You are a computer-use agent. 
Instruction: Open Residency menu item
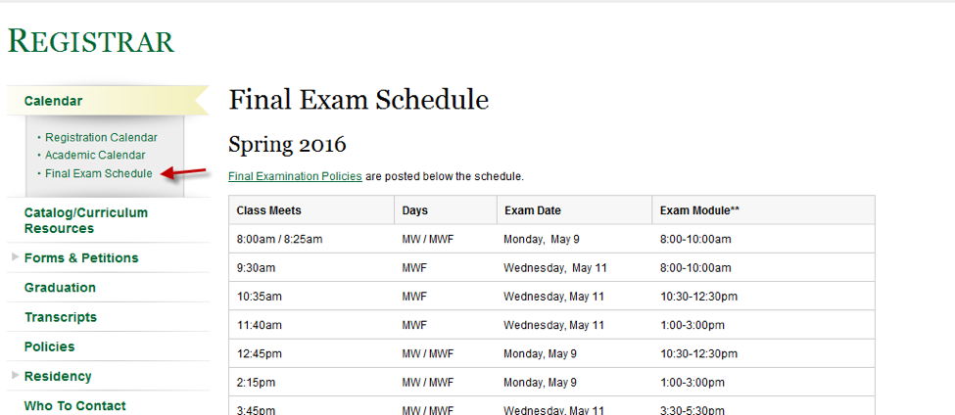pyautogui.click(x=58, y=376)
